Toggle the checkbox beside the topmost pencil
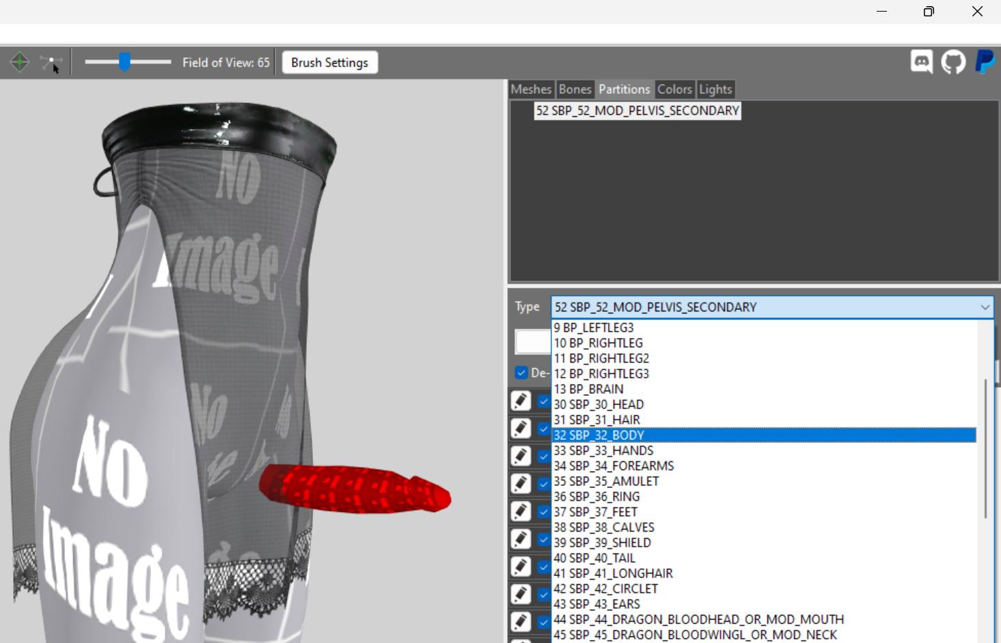Viewport: 1001px width, 643px height. point(544,401)
